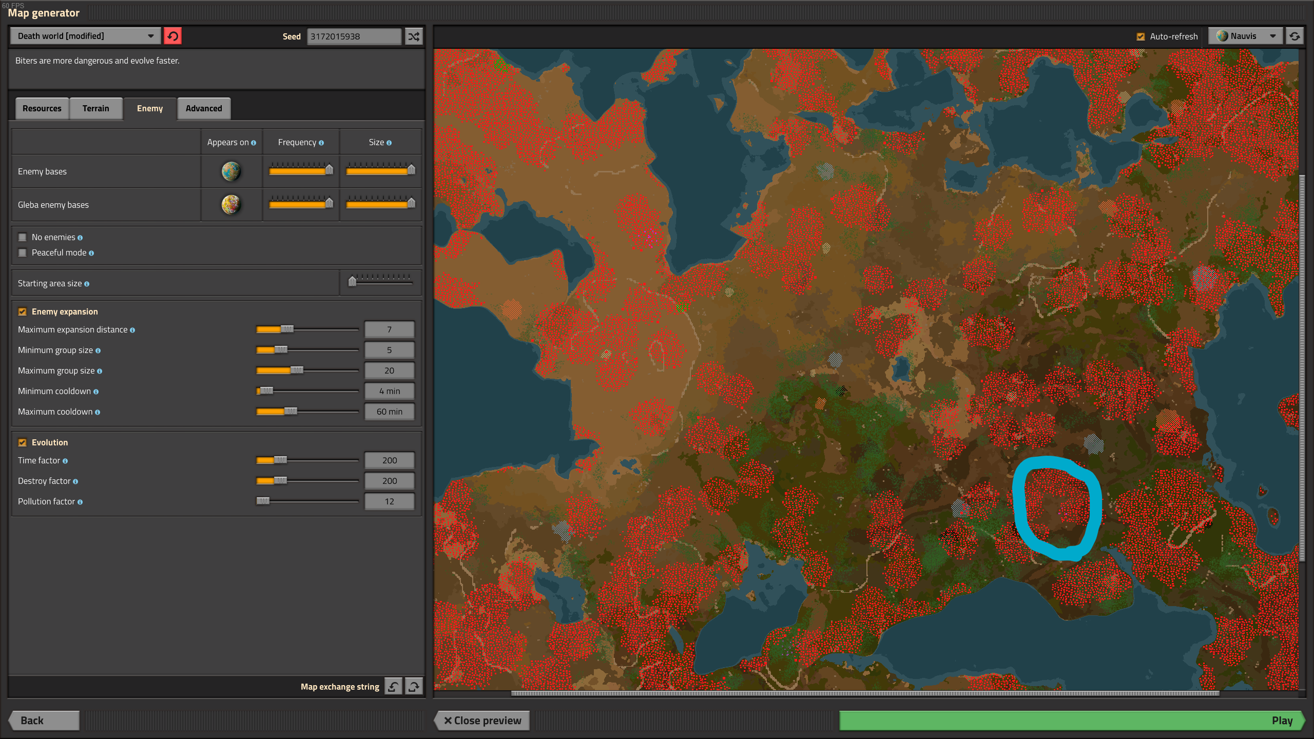Viewport: 1314px width, 739px height.
Task: Toggle the Enemy expansion checkbox
Action: 22,312
